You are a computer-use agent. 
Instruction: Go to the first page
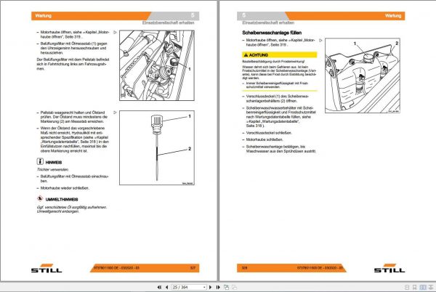pos(159,287)
